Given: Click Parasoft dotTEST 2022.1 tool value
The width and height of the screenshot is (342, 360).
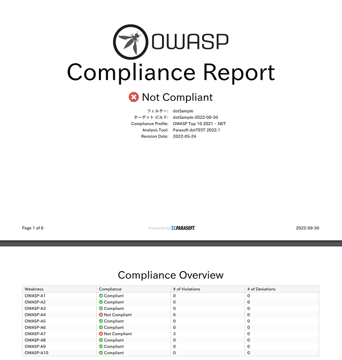Looking at the screenshot, I should (x=196, y=130).
